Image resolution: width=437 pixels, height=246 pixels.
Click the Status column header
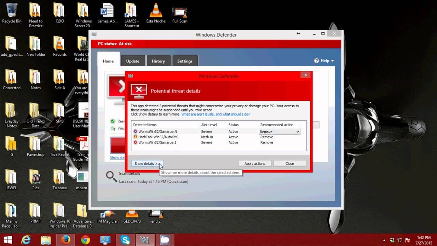(x=234, y=125)
